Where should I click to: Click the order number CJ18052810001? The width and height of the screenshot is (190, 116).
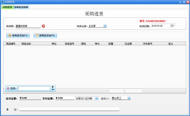click(x=155, y=21)
